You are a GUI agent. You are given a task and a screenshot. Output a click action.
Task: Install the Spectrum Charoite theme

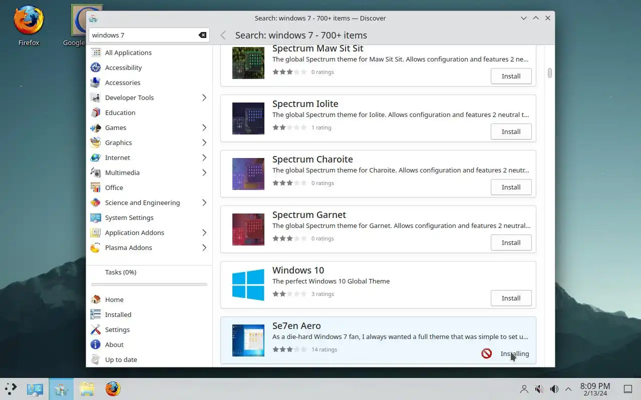pos(511,187)
